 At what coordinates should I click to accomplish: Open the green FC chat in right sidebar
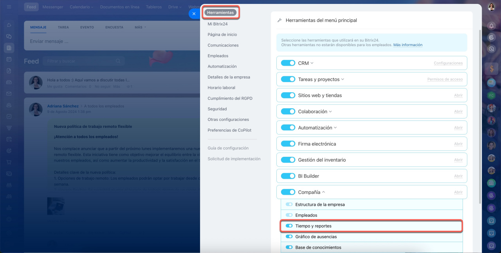tap(492, 95)
